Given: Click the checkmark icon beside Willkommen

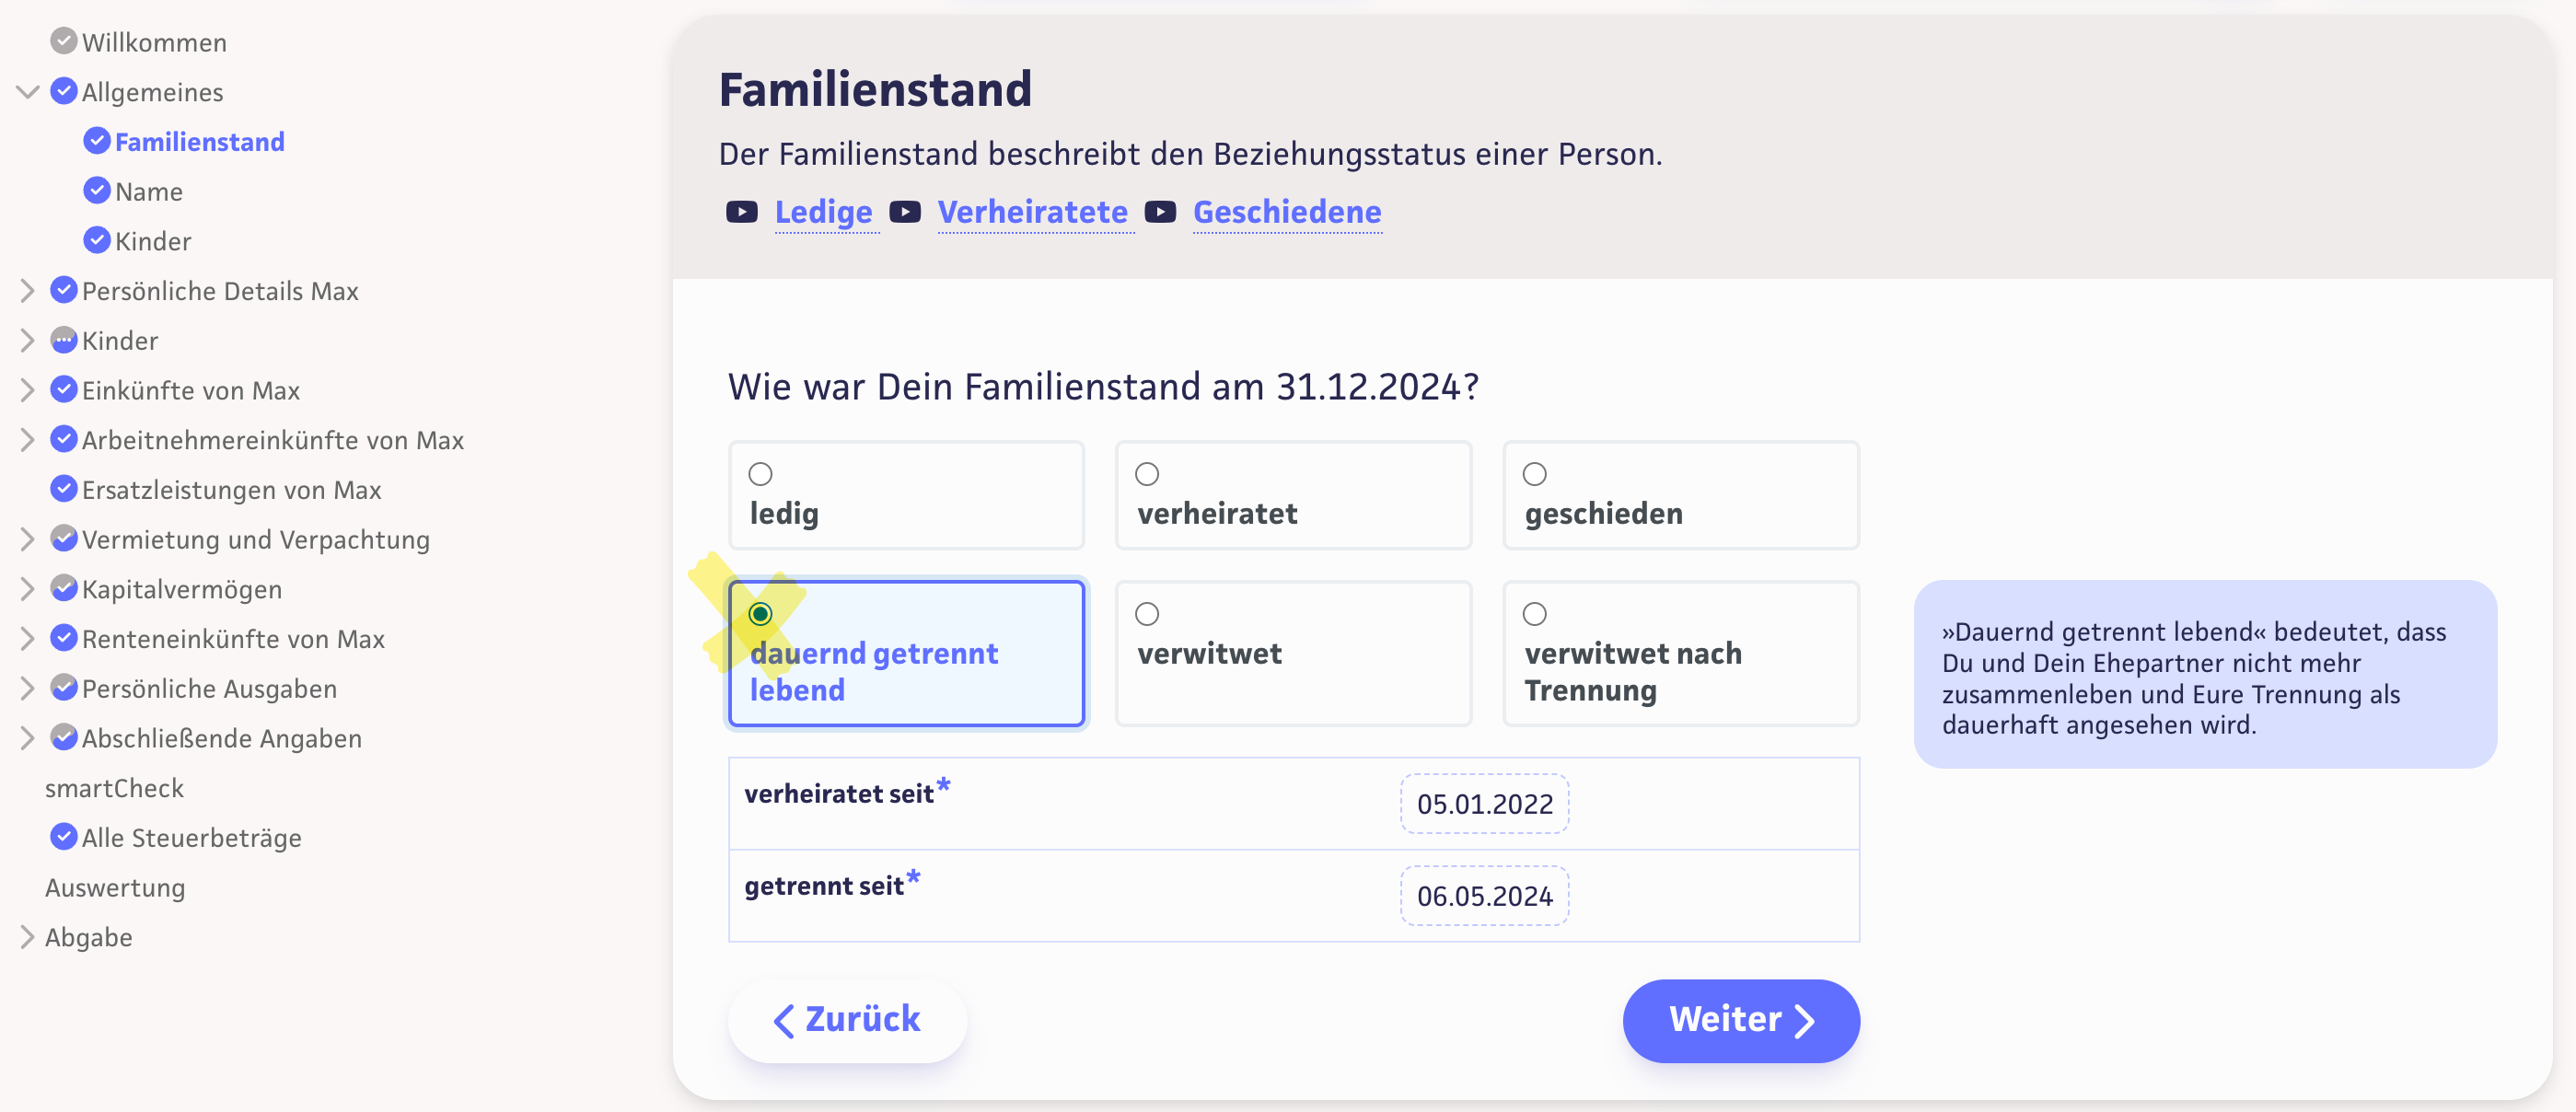Looking at the screenshot, I should coord(63,41).
